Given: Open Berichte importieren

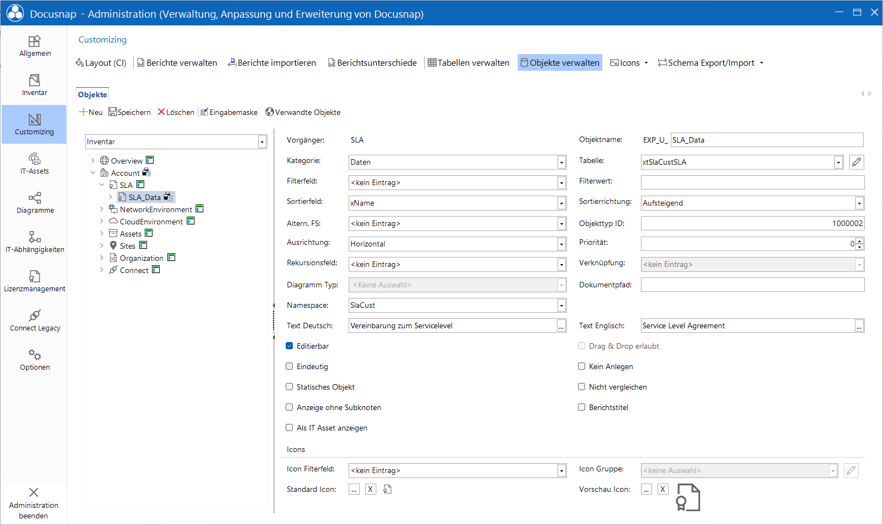Looking at the screenshot, I should point(272,63).
